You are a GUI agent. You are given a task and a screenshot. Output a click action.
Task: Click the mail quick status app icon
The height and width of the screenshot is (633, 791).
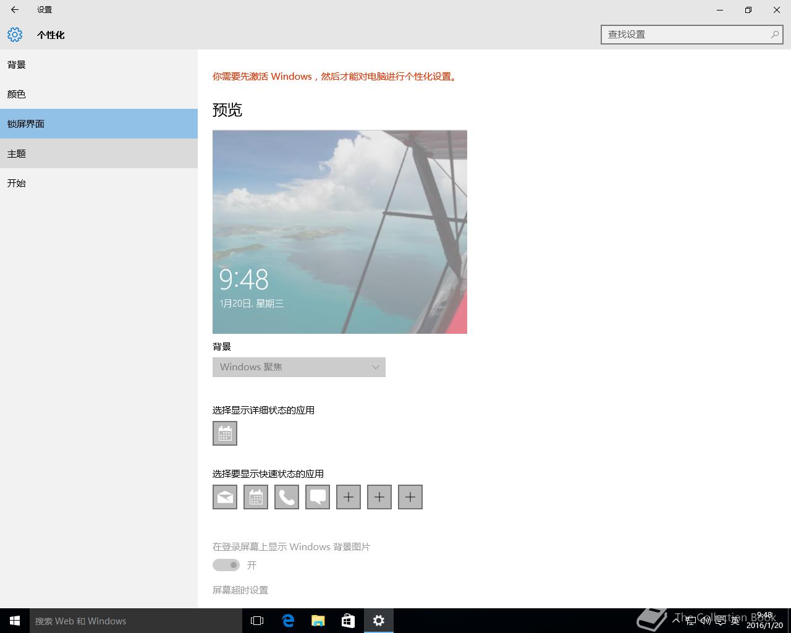[x=225, y=497]
